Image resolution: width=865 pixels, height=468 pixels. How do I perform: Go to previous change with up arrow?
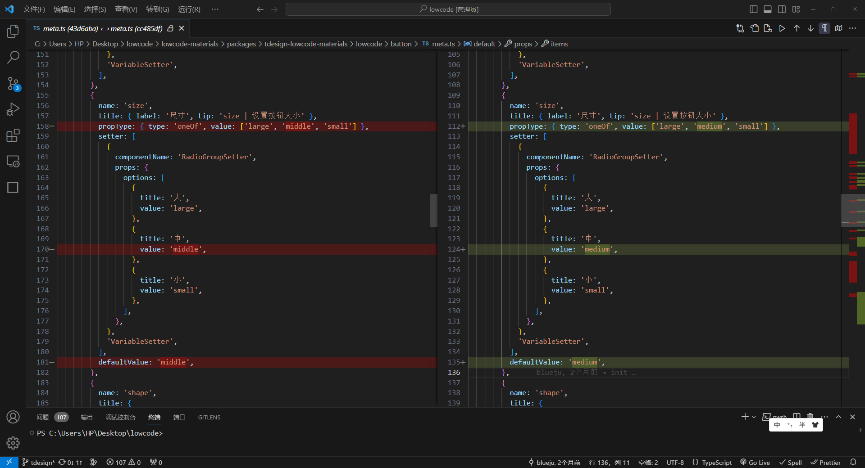[x=797, y=28]
